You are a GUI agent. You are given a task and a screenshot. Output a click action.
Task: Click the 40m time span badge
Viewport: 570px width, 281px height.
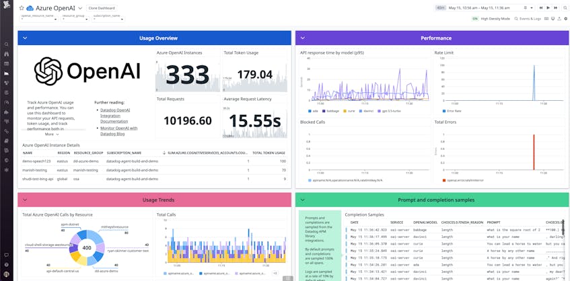coord(441,7)
